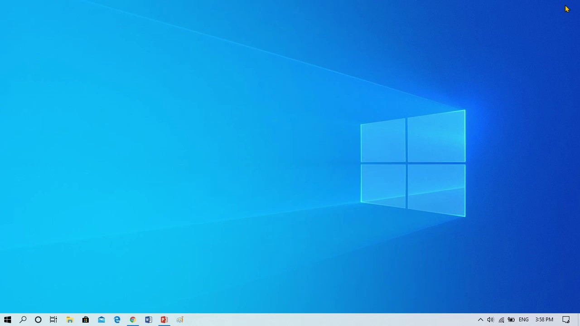
Task: Open the Mail app icon
Action: tap(101, 320)
